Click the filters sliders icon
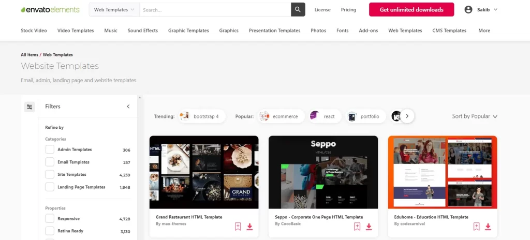 pos(30,107)
